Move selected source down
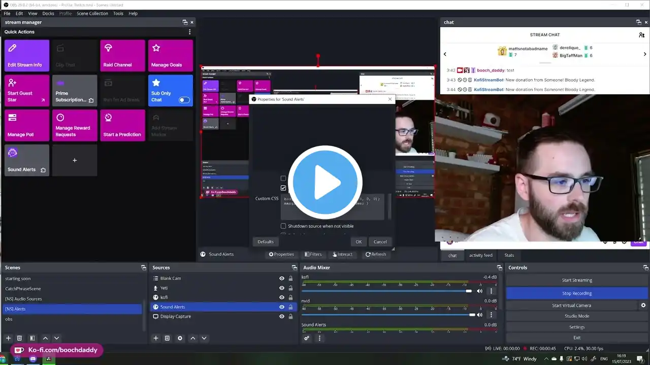Image resolution: width=650 pixels, height=365 pixels. tap(204, 338)
